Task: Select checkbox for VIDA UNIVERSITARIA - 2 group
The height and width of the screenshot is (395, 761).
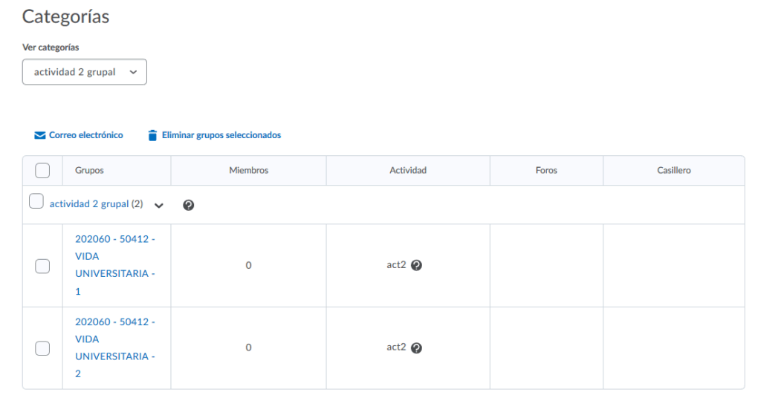Action: click(x=42, y=348)
